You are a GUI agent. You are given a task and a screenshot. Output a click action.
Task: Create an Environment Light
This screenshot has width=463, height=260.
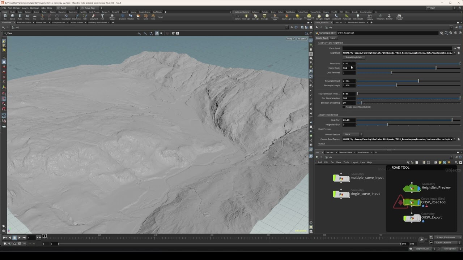309,17
